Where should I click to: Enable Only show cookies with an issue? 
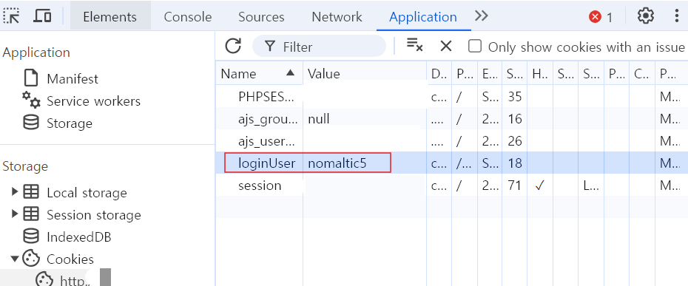(475, 46)
